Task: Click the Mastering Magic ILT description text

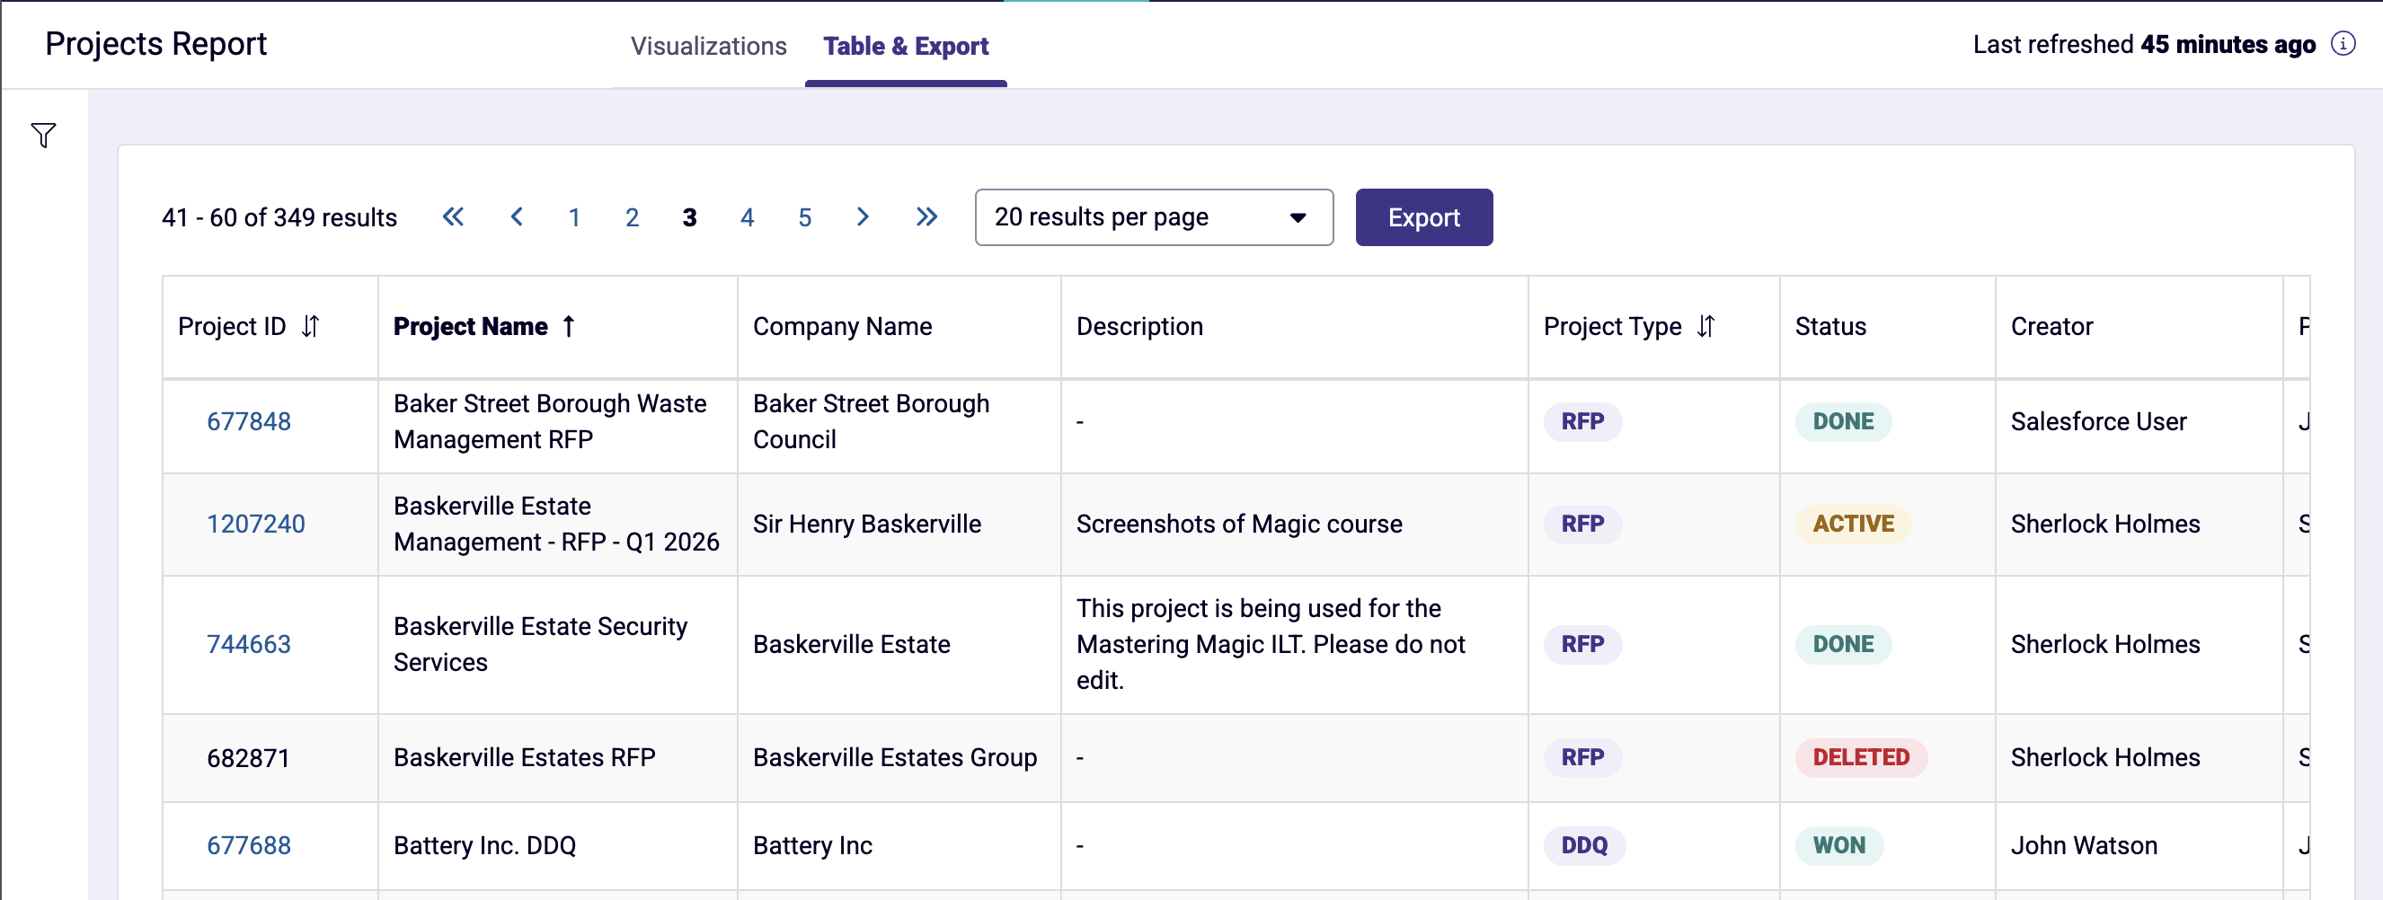Action: (x=1271, y=644)
